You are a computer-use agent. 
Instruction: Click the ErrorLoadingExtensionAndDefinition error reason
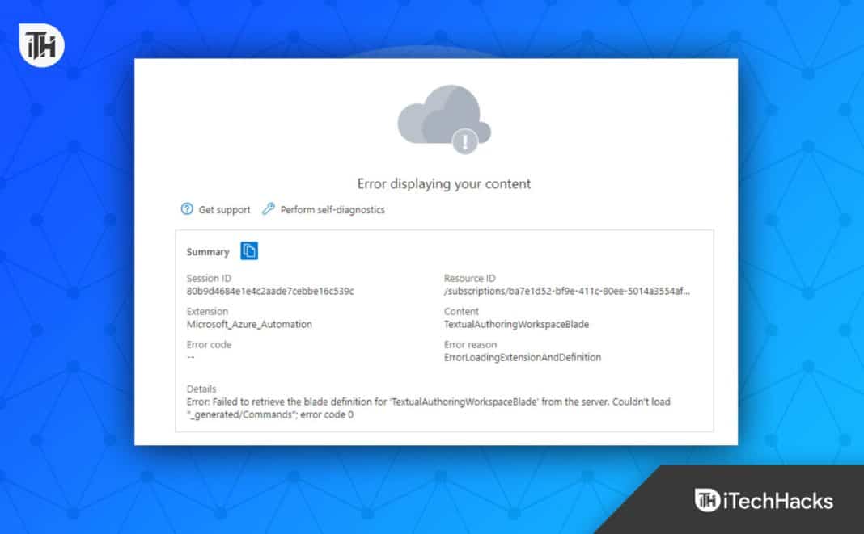523,357
